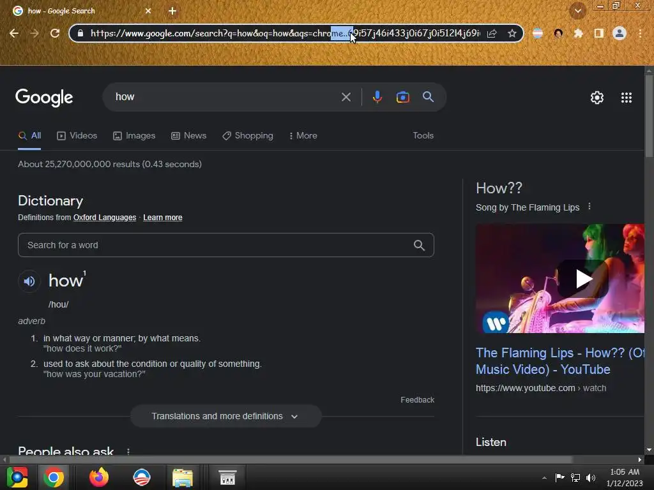The height and width of the screenshot is (490, 654).
Task: Switch to the News tab
Action: point(189,136)
